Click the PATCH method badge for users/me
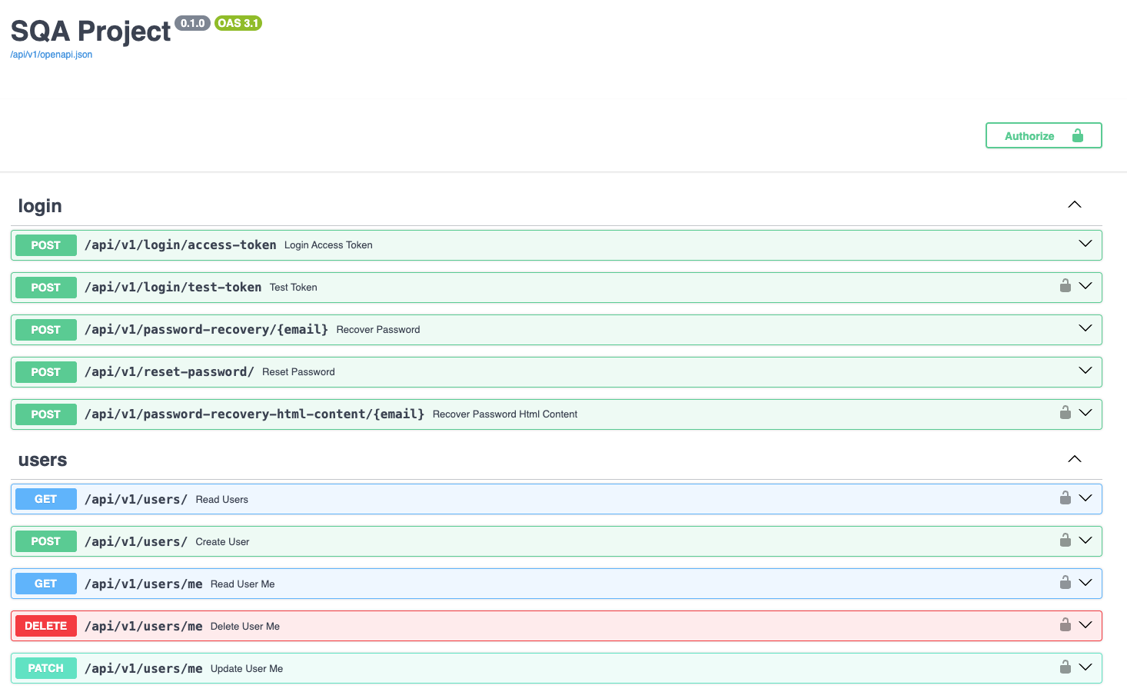Screen dimensions: 1127x692 46,668
